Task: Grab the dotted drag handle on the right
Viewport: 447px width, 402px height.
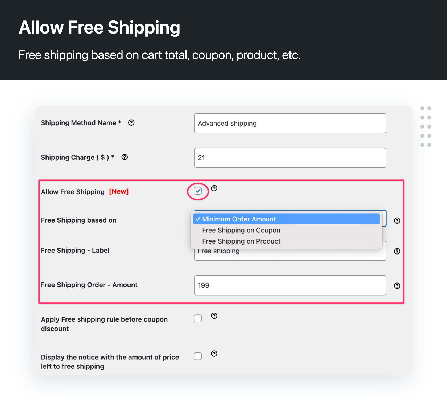Action: (425, 126)
